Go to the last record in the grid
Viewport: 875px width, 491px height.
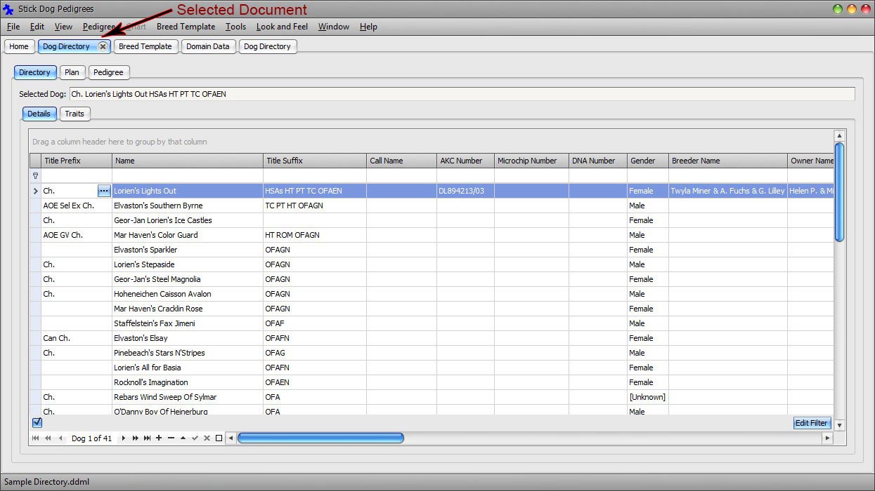[145, 438]
